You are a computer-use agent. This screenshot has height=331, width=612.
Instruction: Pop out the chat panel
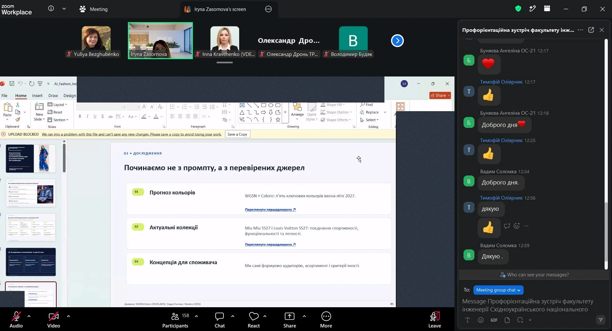tap(591, 30)
